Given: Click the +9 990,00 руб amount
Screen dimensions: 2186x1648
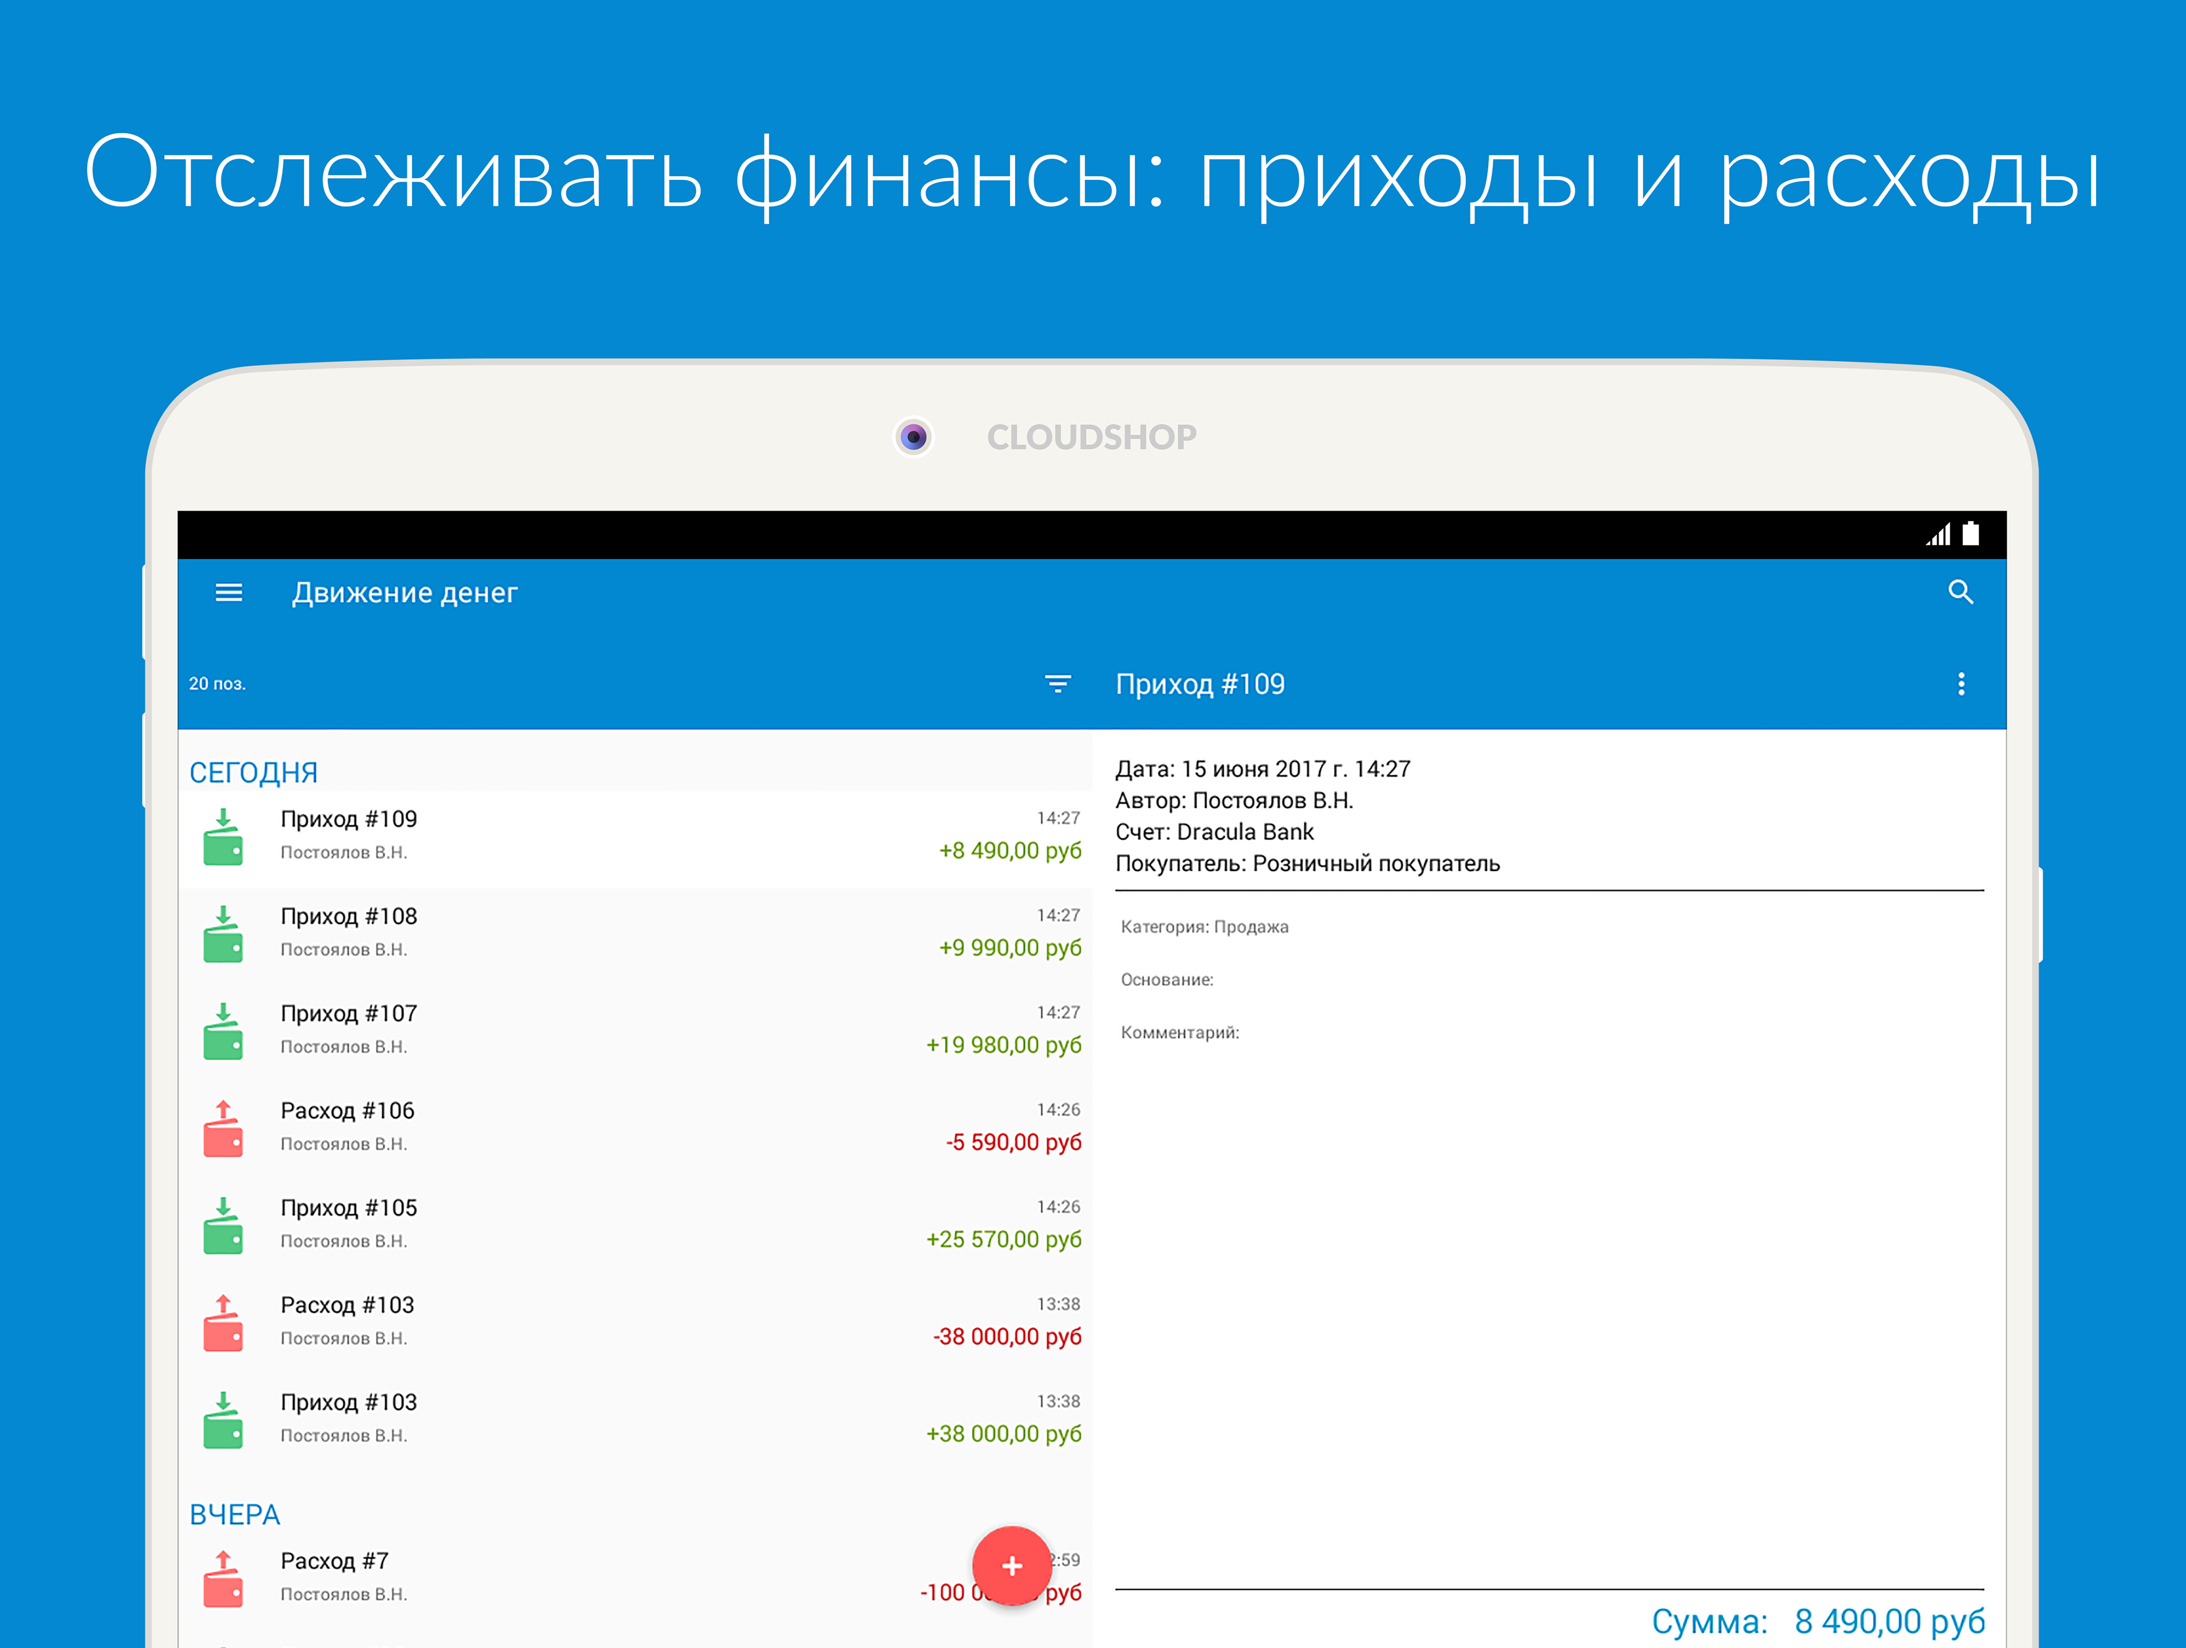Looking at the screenshot, I should pos(1009,948).
